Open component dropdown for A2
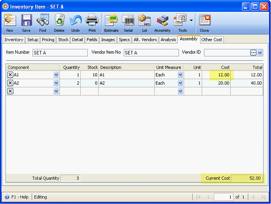The image size is (271, 204). [x=56, y=83]
